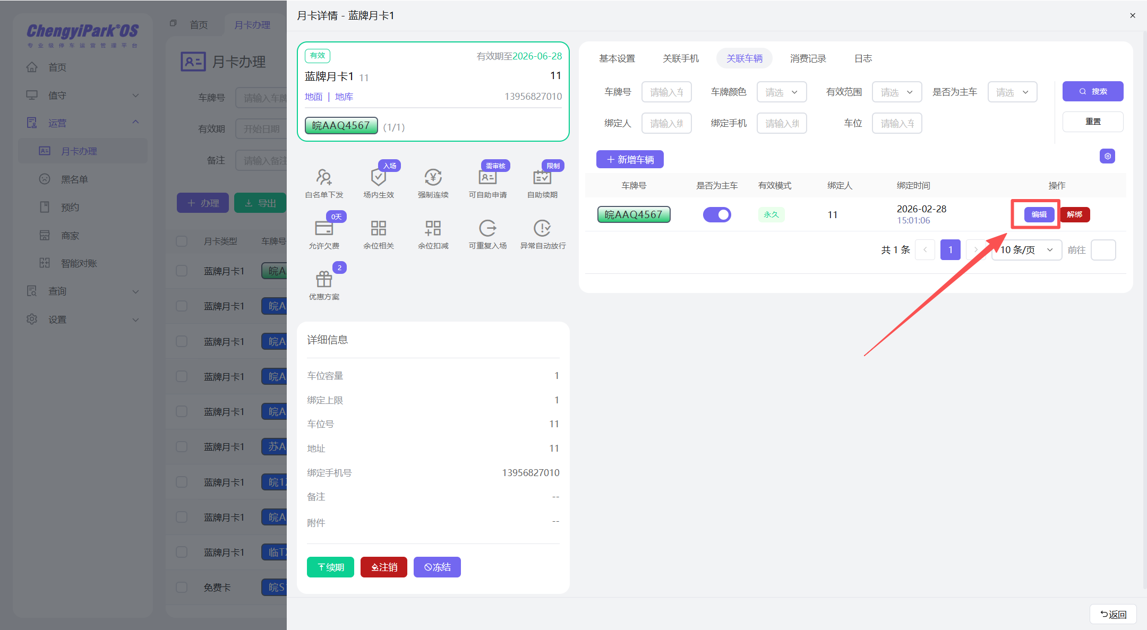
Task: Open the 车牌颜色 dropdown
Action: coord(781,91)
